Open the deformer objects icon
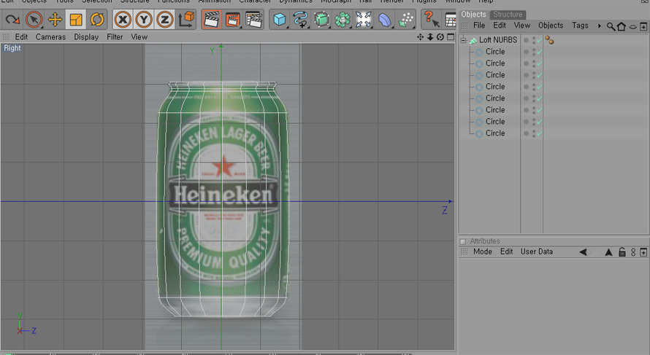Image resolution: width=650 pixels, height=355 pixels. pos(384,20)
